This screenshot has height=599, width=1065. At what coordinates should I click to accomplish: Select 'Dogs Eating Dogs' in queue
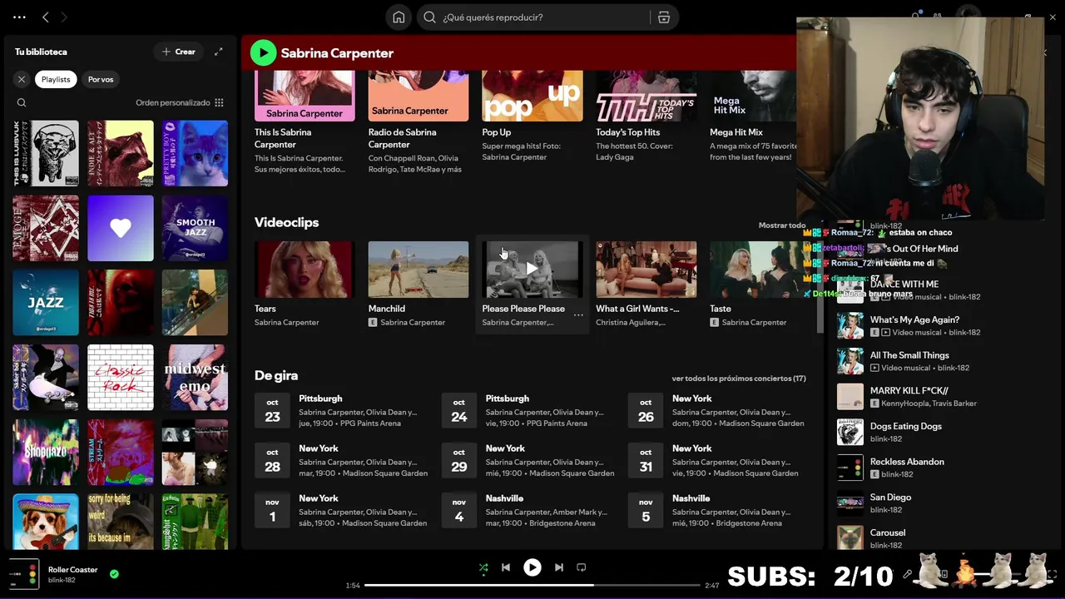point(906,432)
